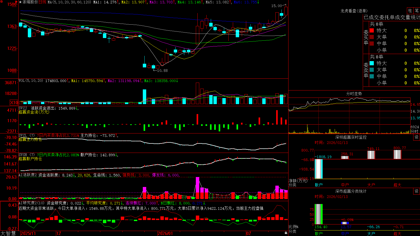The height and width of the screenshot is (236, 420).
Task: Click the small red square icon at chart corner
Action: [1, 1]
